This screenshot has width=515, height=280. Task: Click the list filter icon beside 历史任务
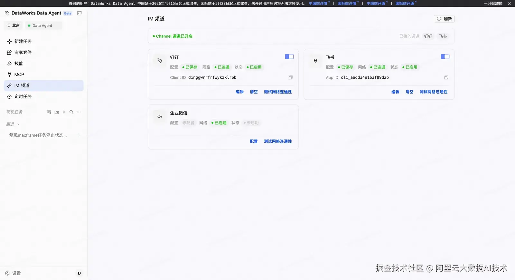tap(49, 112)
